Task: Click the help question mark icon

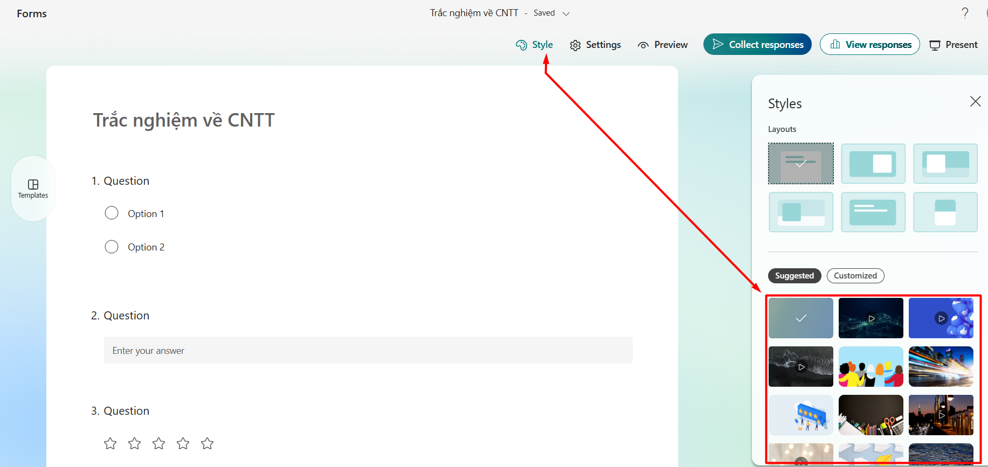Action: pyautogui.click(x=965, y=13)
